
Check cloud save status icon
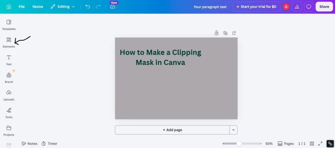click(113, 7)
